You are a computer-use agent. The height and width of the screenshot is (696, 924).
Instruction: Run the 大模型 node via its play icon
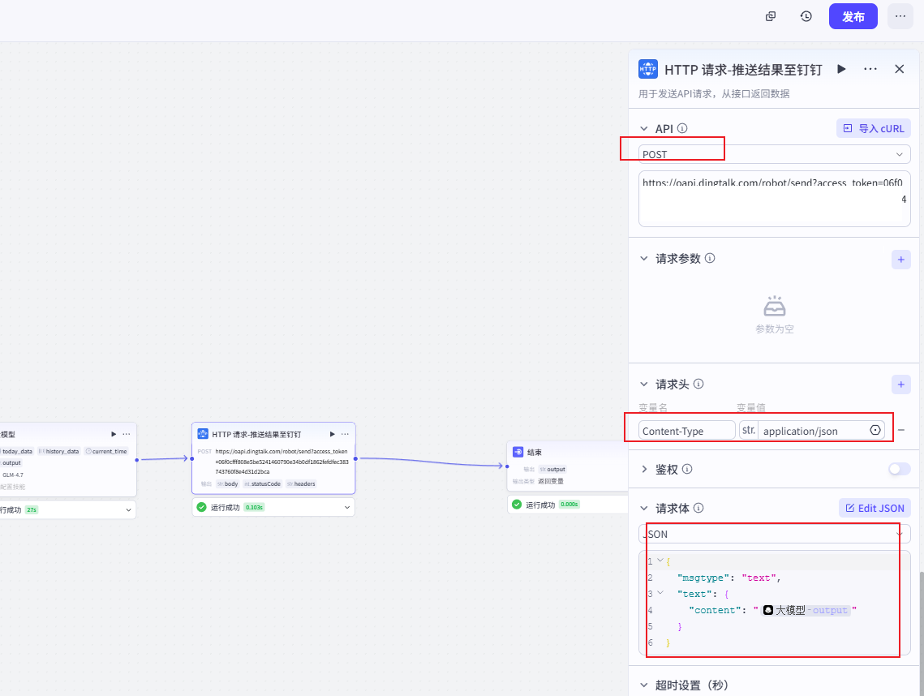[114, 434]
